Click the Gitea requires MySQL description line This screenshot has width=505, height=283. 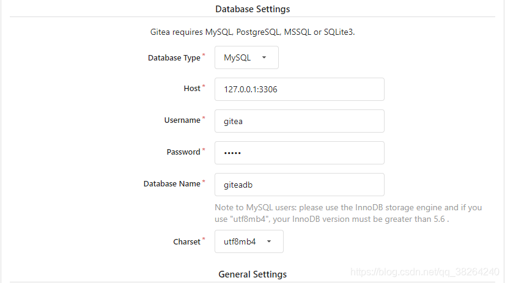click(x=253, y=32)
